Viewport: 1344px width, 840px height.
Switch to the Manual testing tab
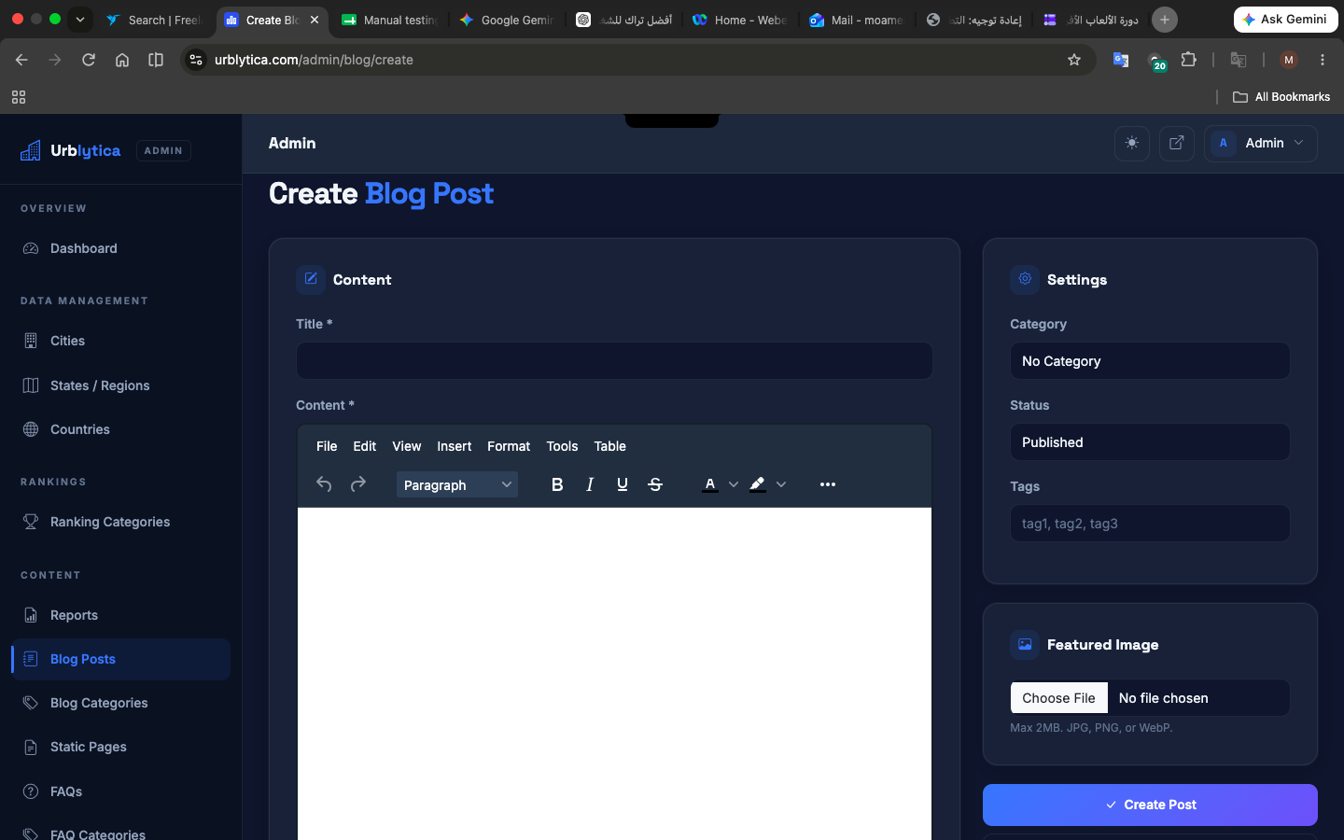(390, 20)
